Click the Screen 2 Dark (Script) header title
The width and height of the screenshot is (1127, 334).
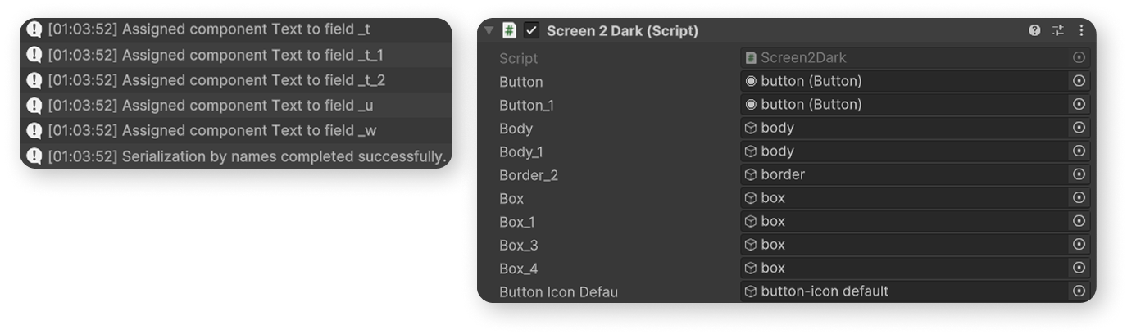pos(622,31)
